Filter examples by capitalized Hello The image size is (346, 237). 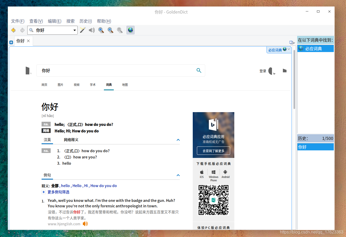pos(77,186)
